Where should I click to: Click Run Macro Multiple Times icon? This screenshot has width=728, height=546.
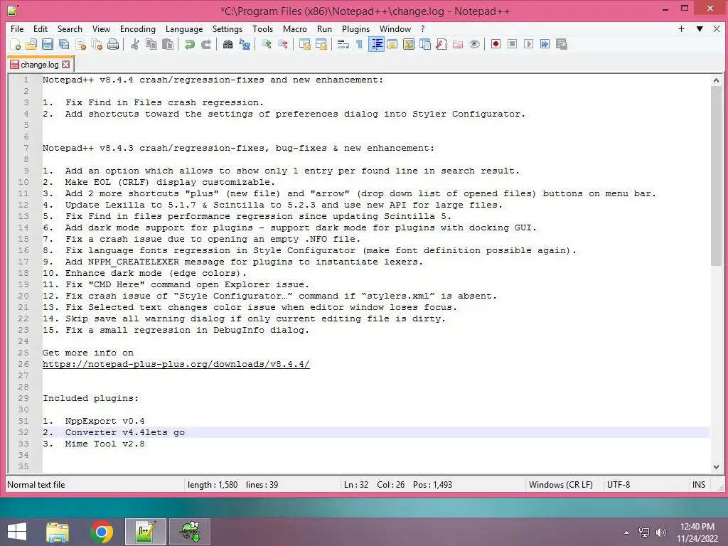click(545, 44)
